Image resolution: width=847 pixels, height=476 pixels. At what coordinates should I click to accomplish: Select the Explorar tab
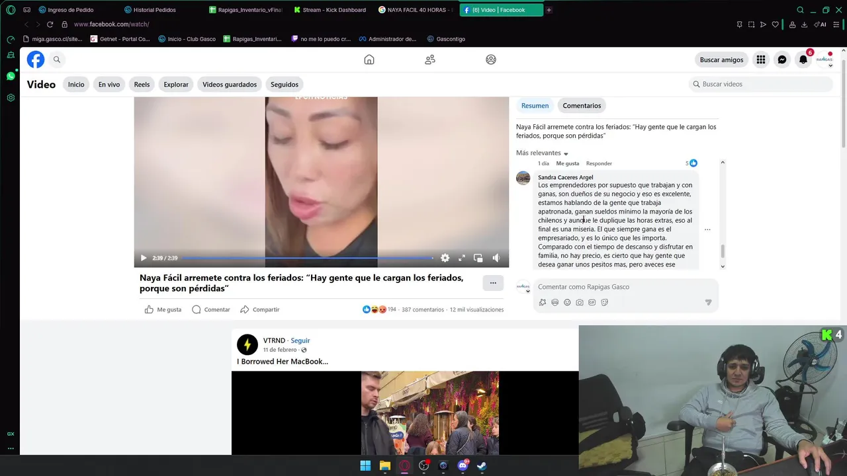176,85
